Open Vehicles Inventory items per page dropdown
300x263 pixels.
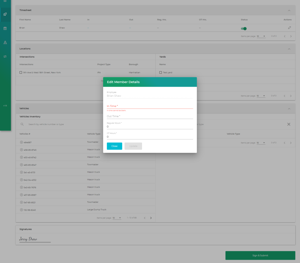pos(117,218)
